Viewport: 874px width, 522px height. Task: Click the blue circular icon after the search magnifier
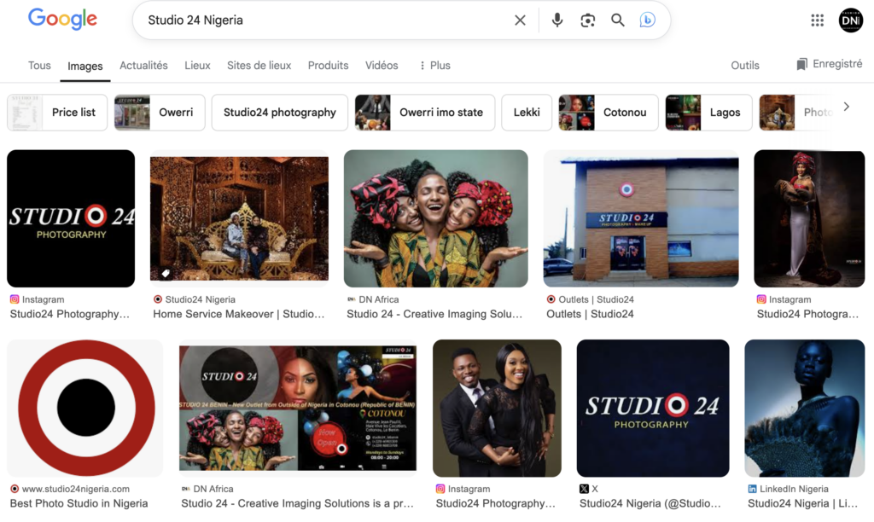pos(647,20)
